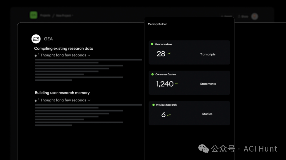Image resolution: width=286 pixels, height=160 pixels.
Task: Click the sparkle icon under Building user research memory
Action: click(x=37, y=100)
